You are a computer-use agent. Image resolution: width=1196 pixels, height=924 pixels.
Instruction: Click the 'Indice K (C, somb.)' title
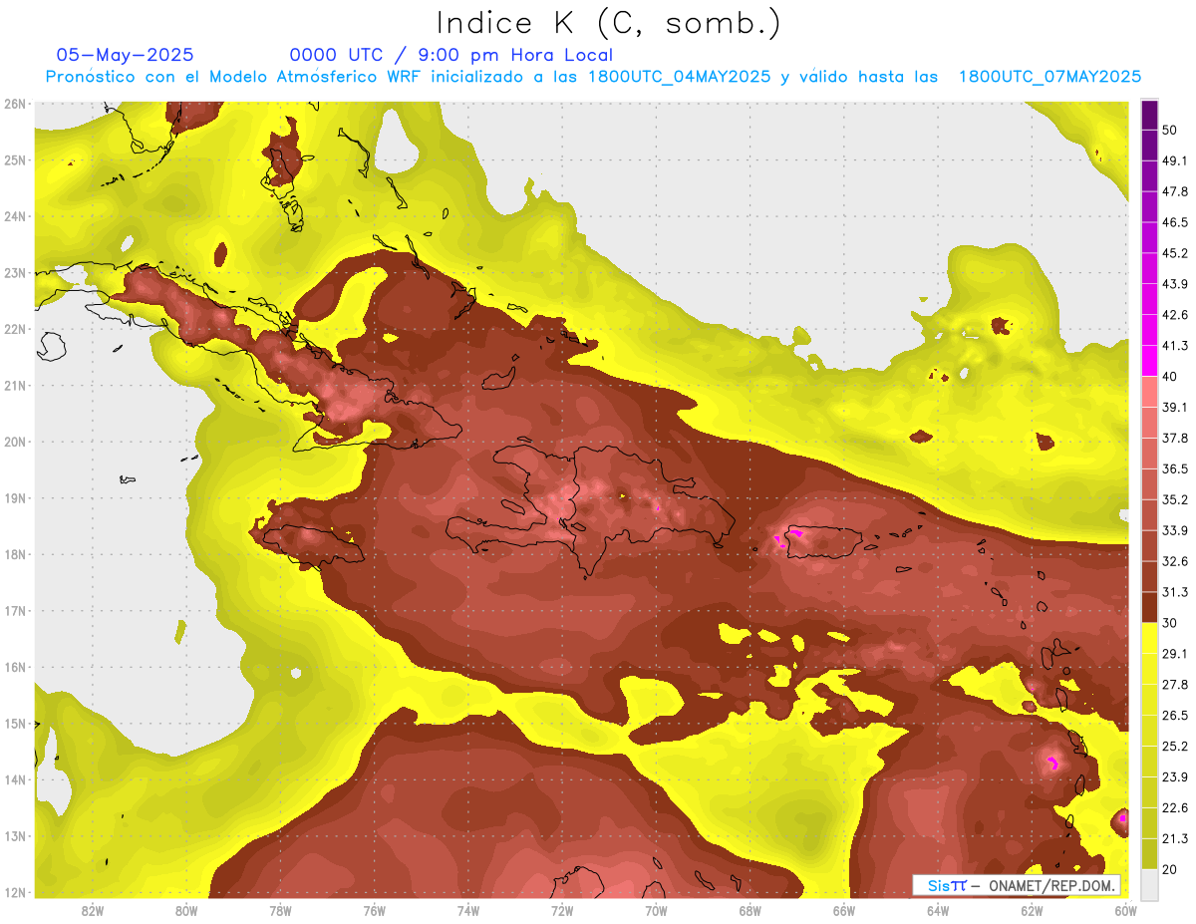tap(608, 23)
